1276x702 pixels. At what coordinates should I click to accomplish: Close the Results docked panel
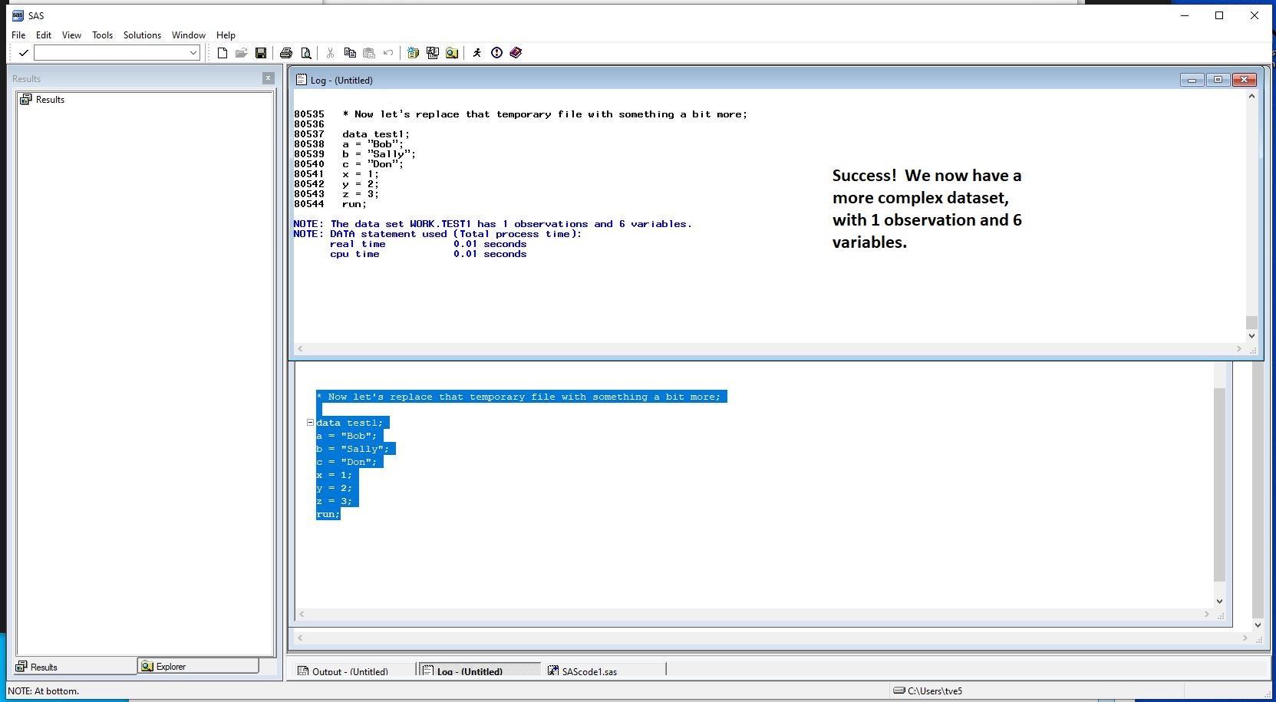click(268, 78)
